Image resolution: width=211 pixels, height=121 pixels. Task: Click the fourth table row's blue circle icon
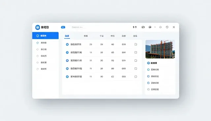click(x=67, y=68)
